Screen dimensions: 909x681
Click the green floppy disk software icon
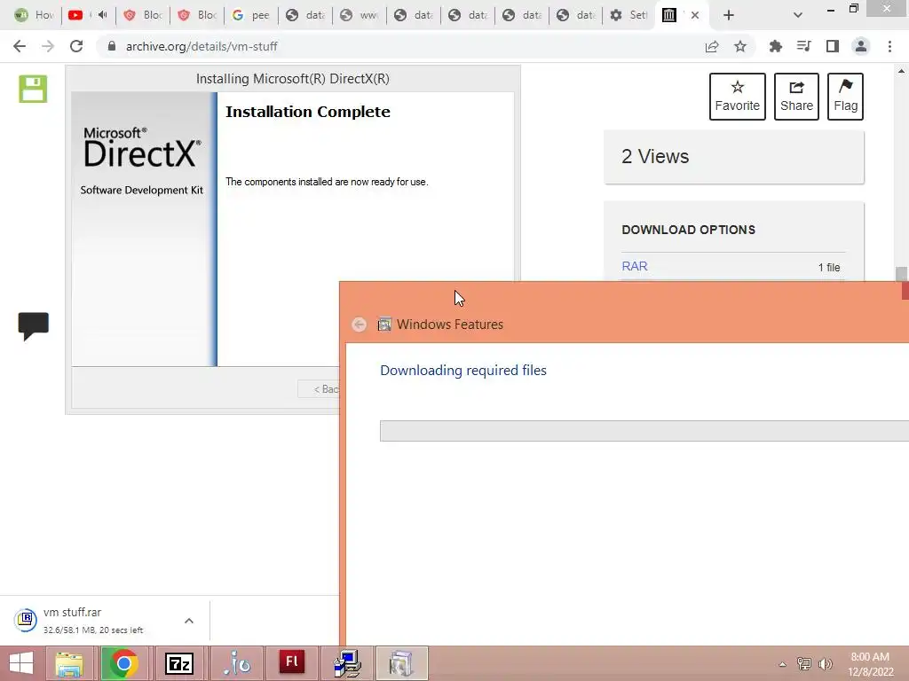[33, 89]
